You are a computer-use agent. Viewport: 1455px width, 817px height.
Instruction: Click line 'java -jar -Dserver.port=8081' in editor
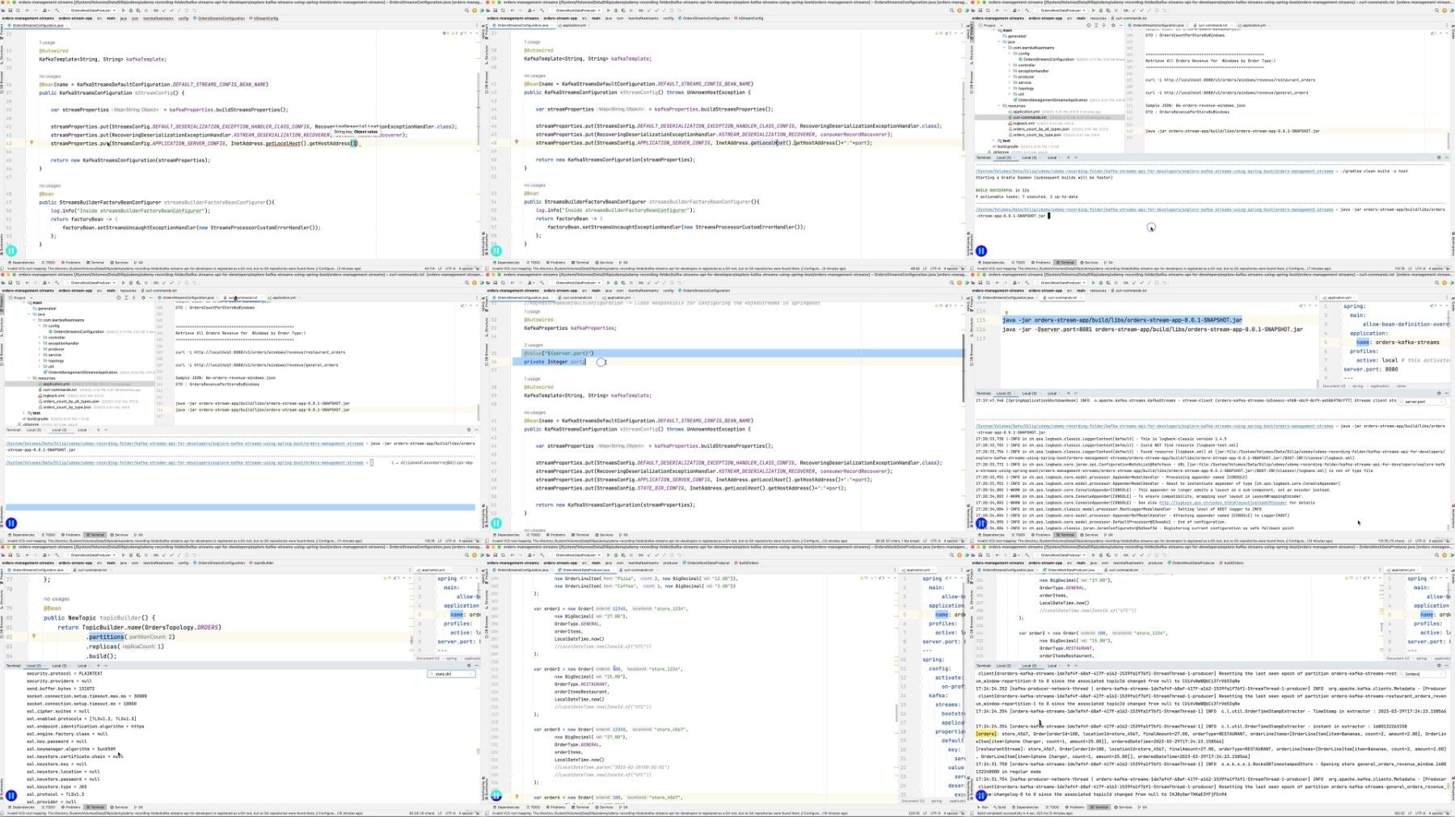tap(1153, 330)
